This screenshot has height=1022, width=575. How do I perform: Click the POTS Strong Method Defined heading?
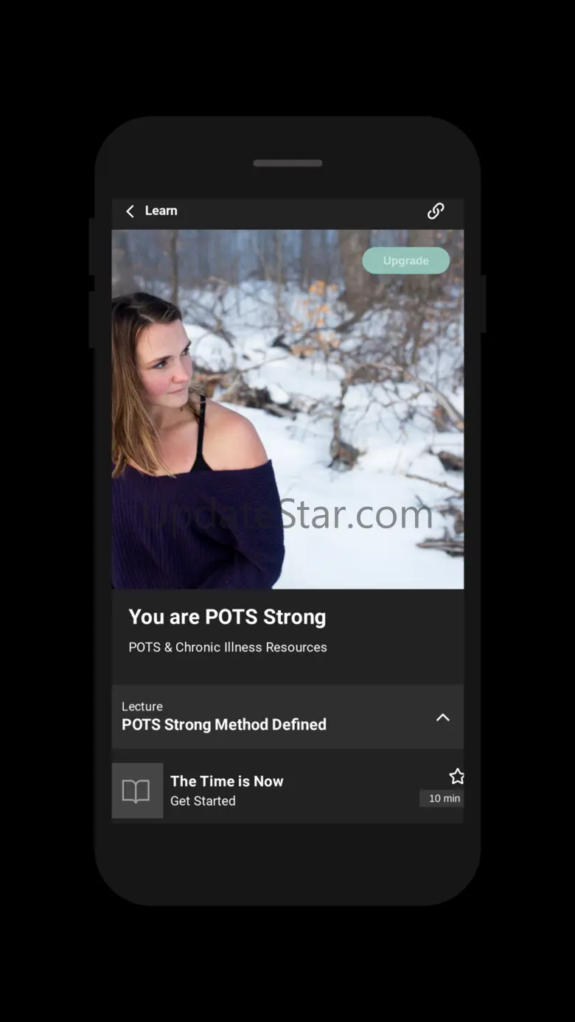224,724
